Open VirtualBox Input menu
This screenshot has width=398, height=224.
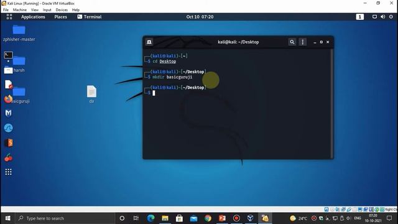pos(47,10)
